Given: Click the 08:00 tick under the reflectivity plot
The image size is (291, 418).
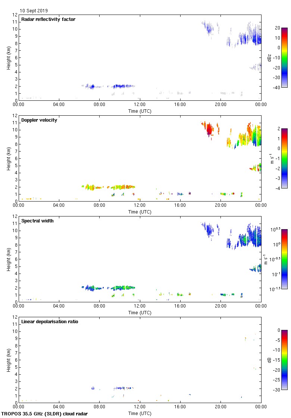Looking at the screenshot, I should tap(100, 104).
